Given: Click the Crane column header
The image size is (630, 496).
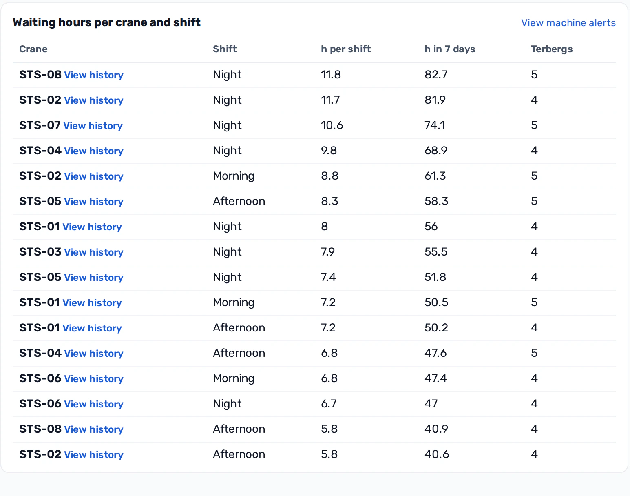Looking at the screenshot, I should click(33, 49).
